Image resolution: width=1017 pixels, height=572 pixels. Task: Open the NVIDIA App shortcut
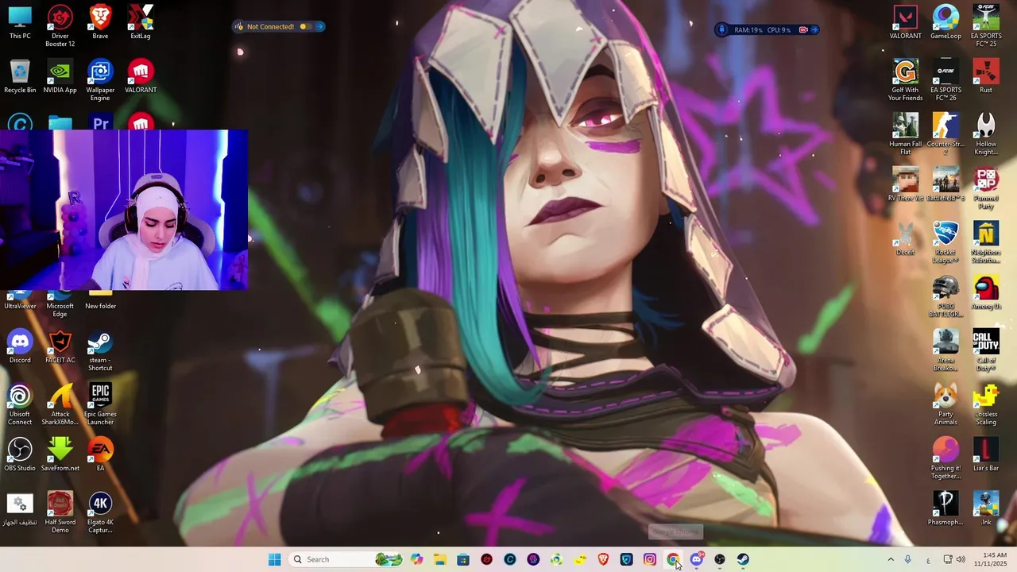[60, 76]
